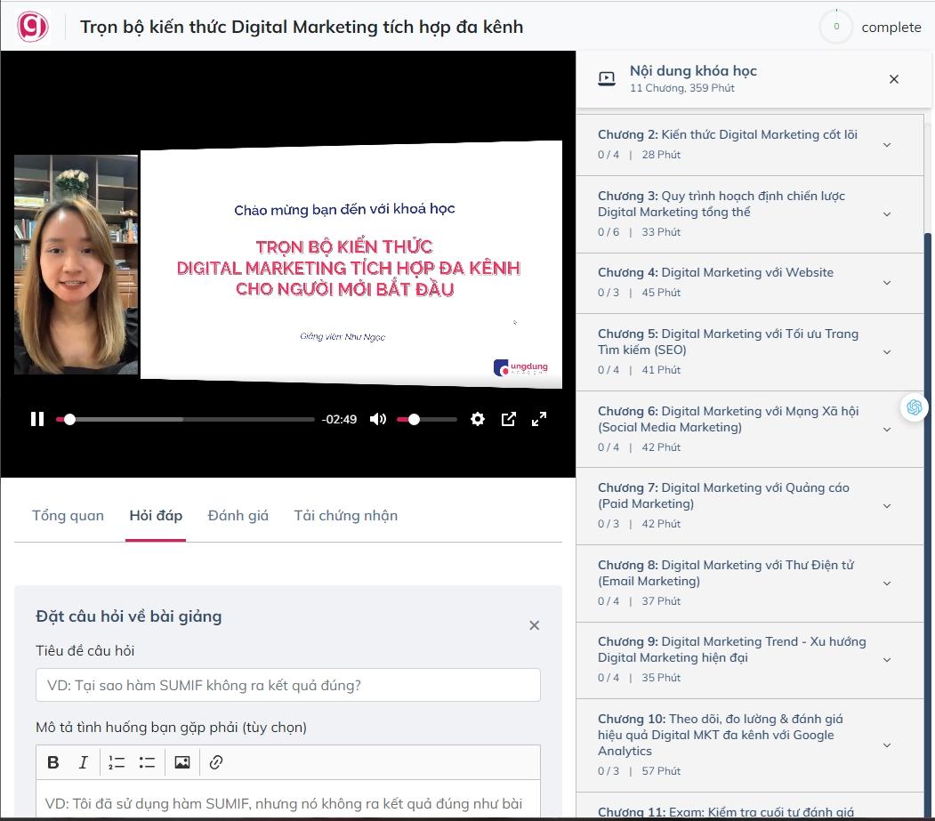Open the video settings gear
The height and width of the screenshot is (821, 935).
478,418
